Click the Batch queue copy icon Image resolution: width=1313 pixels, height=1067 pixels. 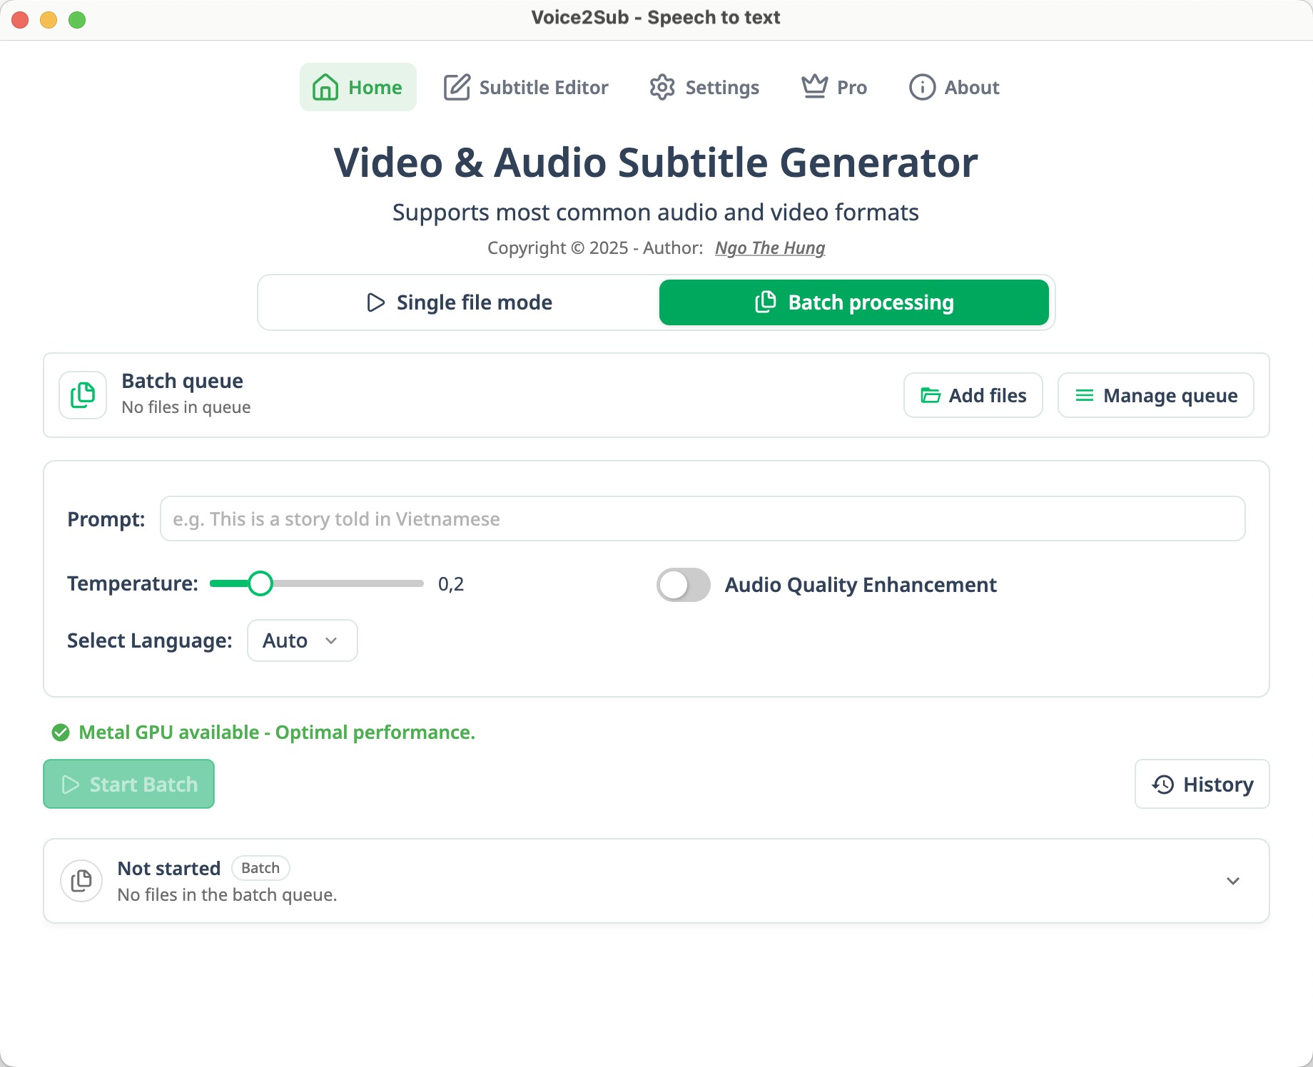(83, 395)
